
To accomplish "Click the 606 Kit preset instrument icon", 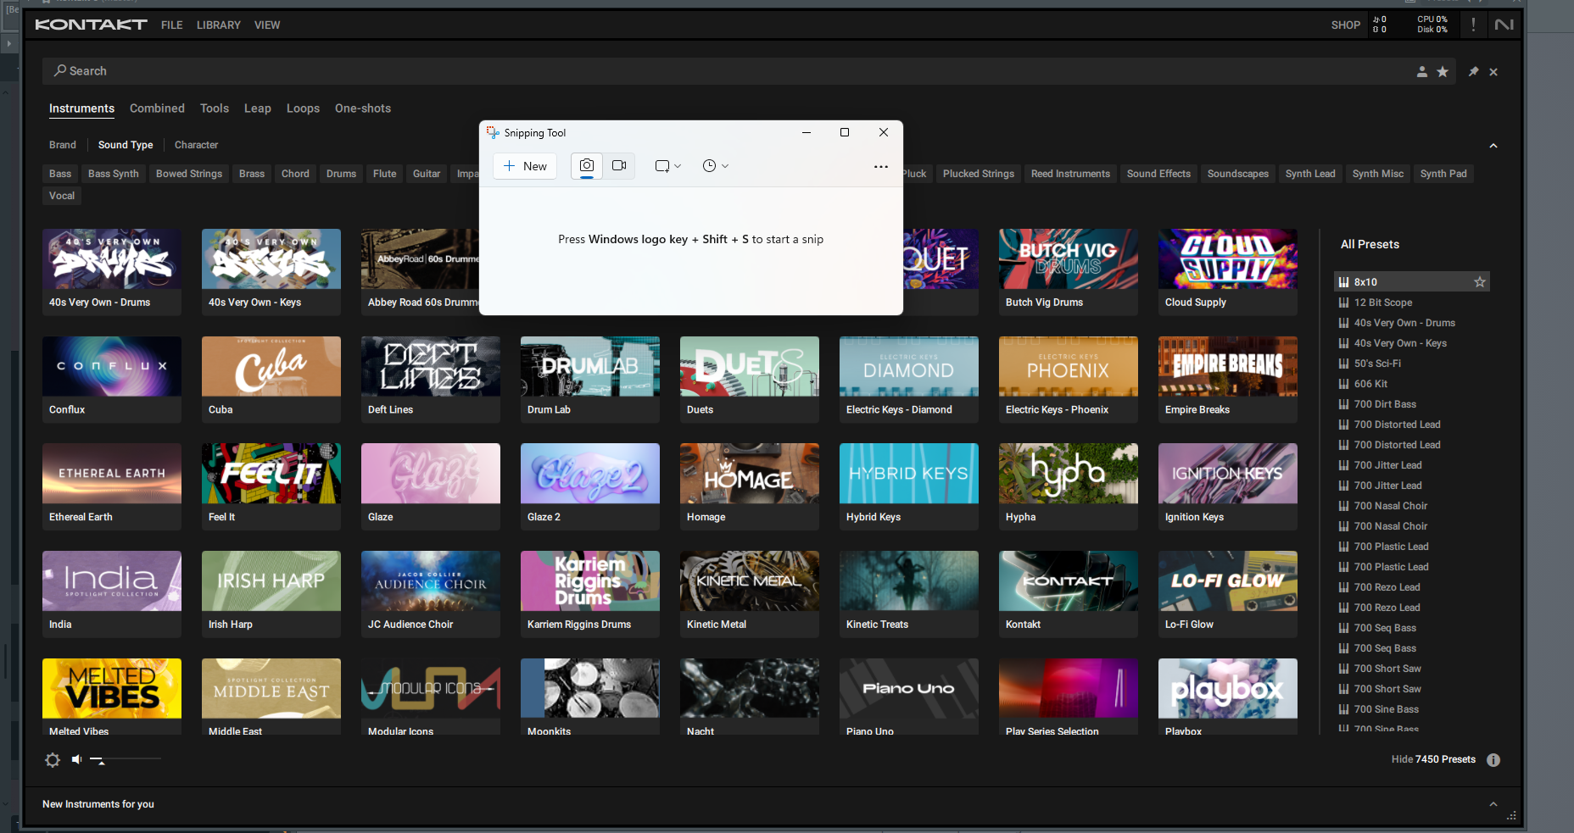I will (1343, 384).
